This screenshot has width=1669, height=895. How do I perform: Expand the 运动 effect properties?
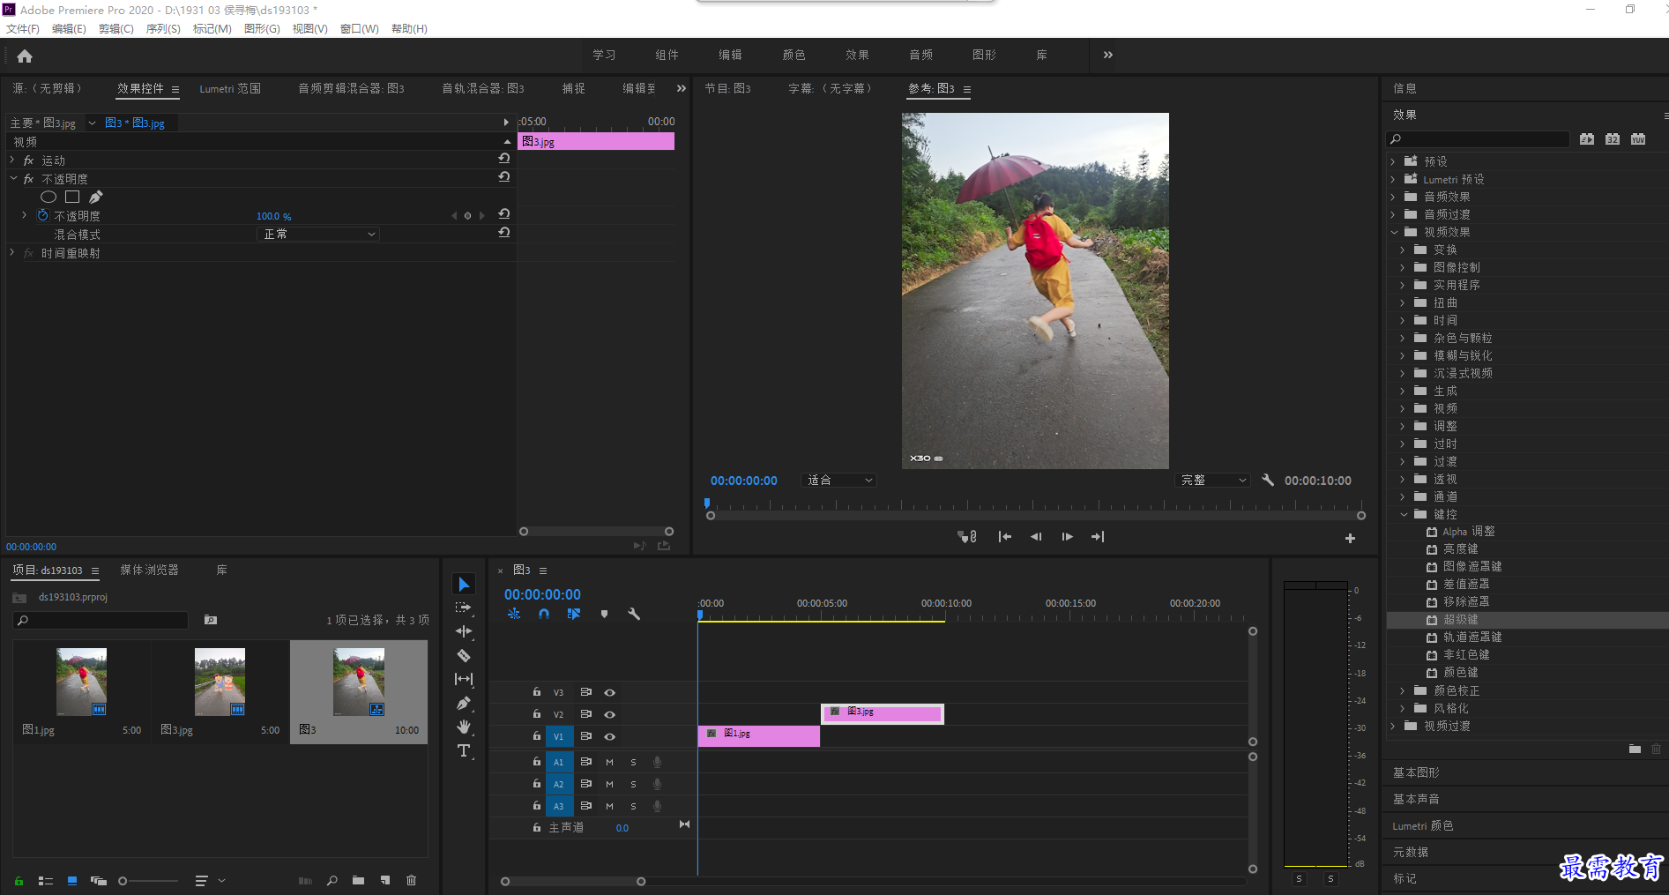click(12, 160)
